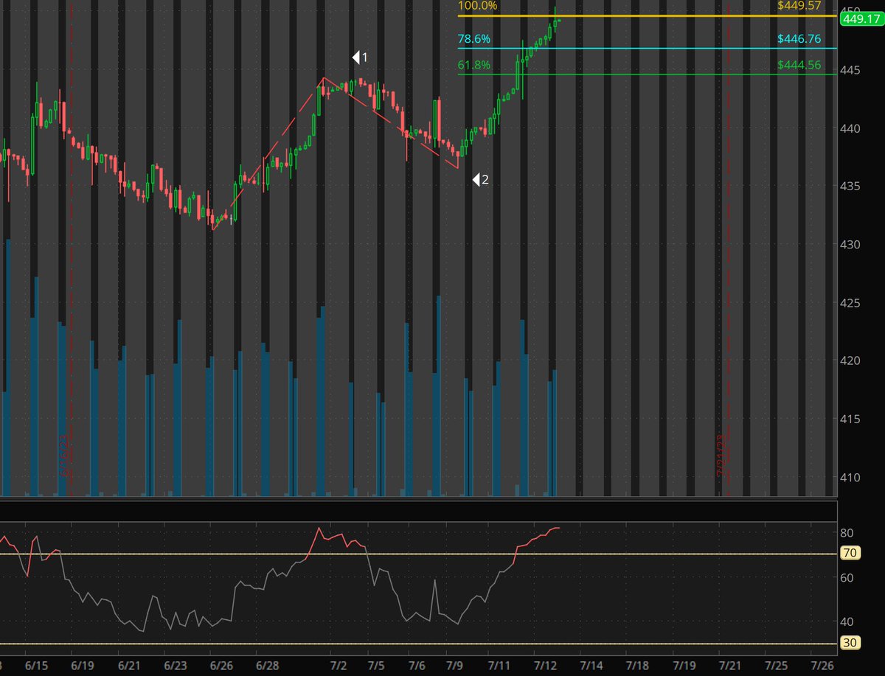The image size is (885, 676).
Task: Select the 100.0% Fibonacci level label
Action: pyautogui.click(x=476, y=5)
